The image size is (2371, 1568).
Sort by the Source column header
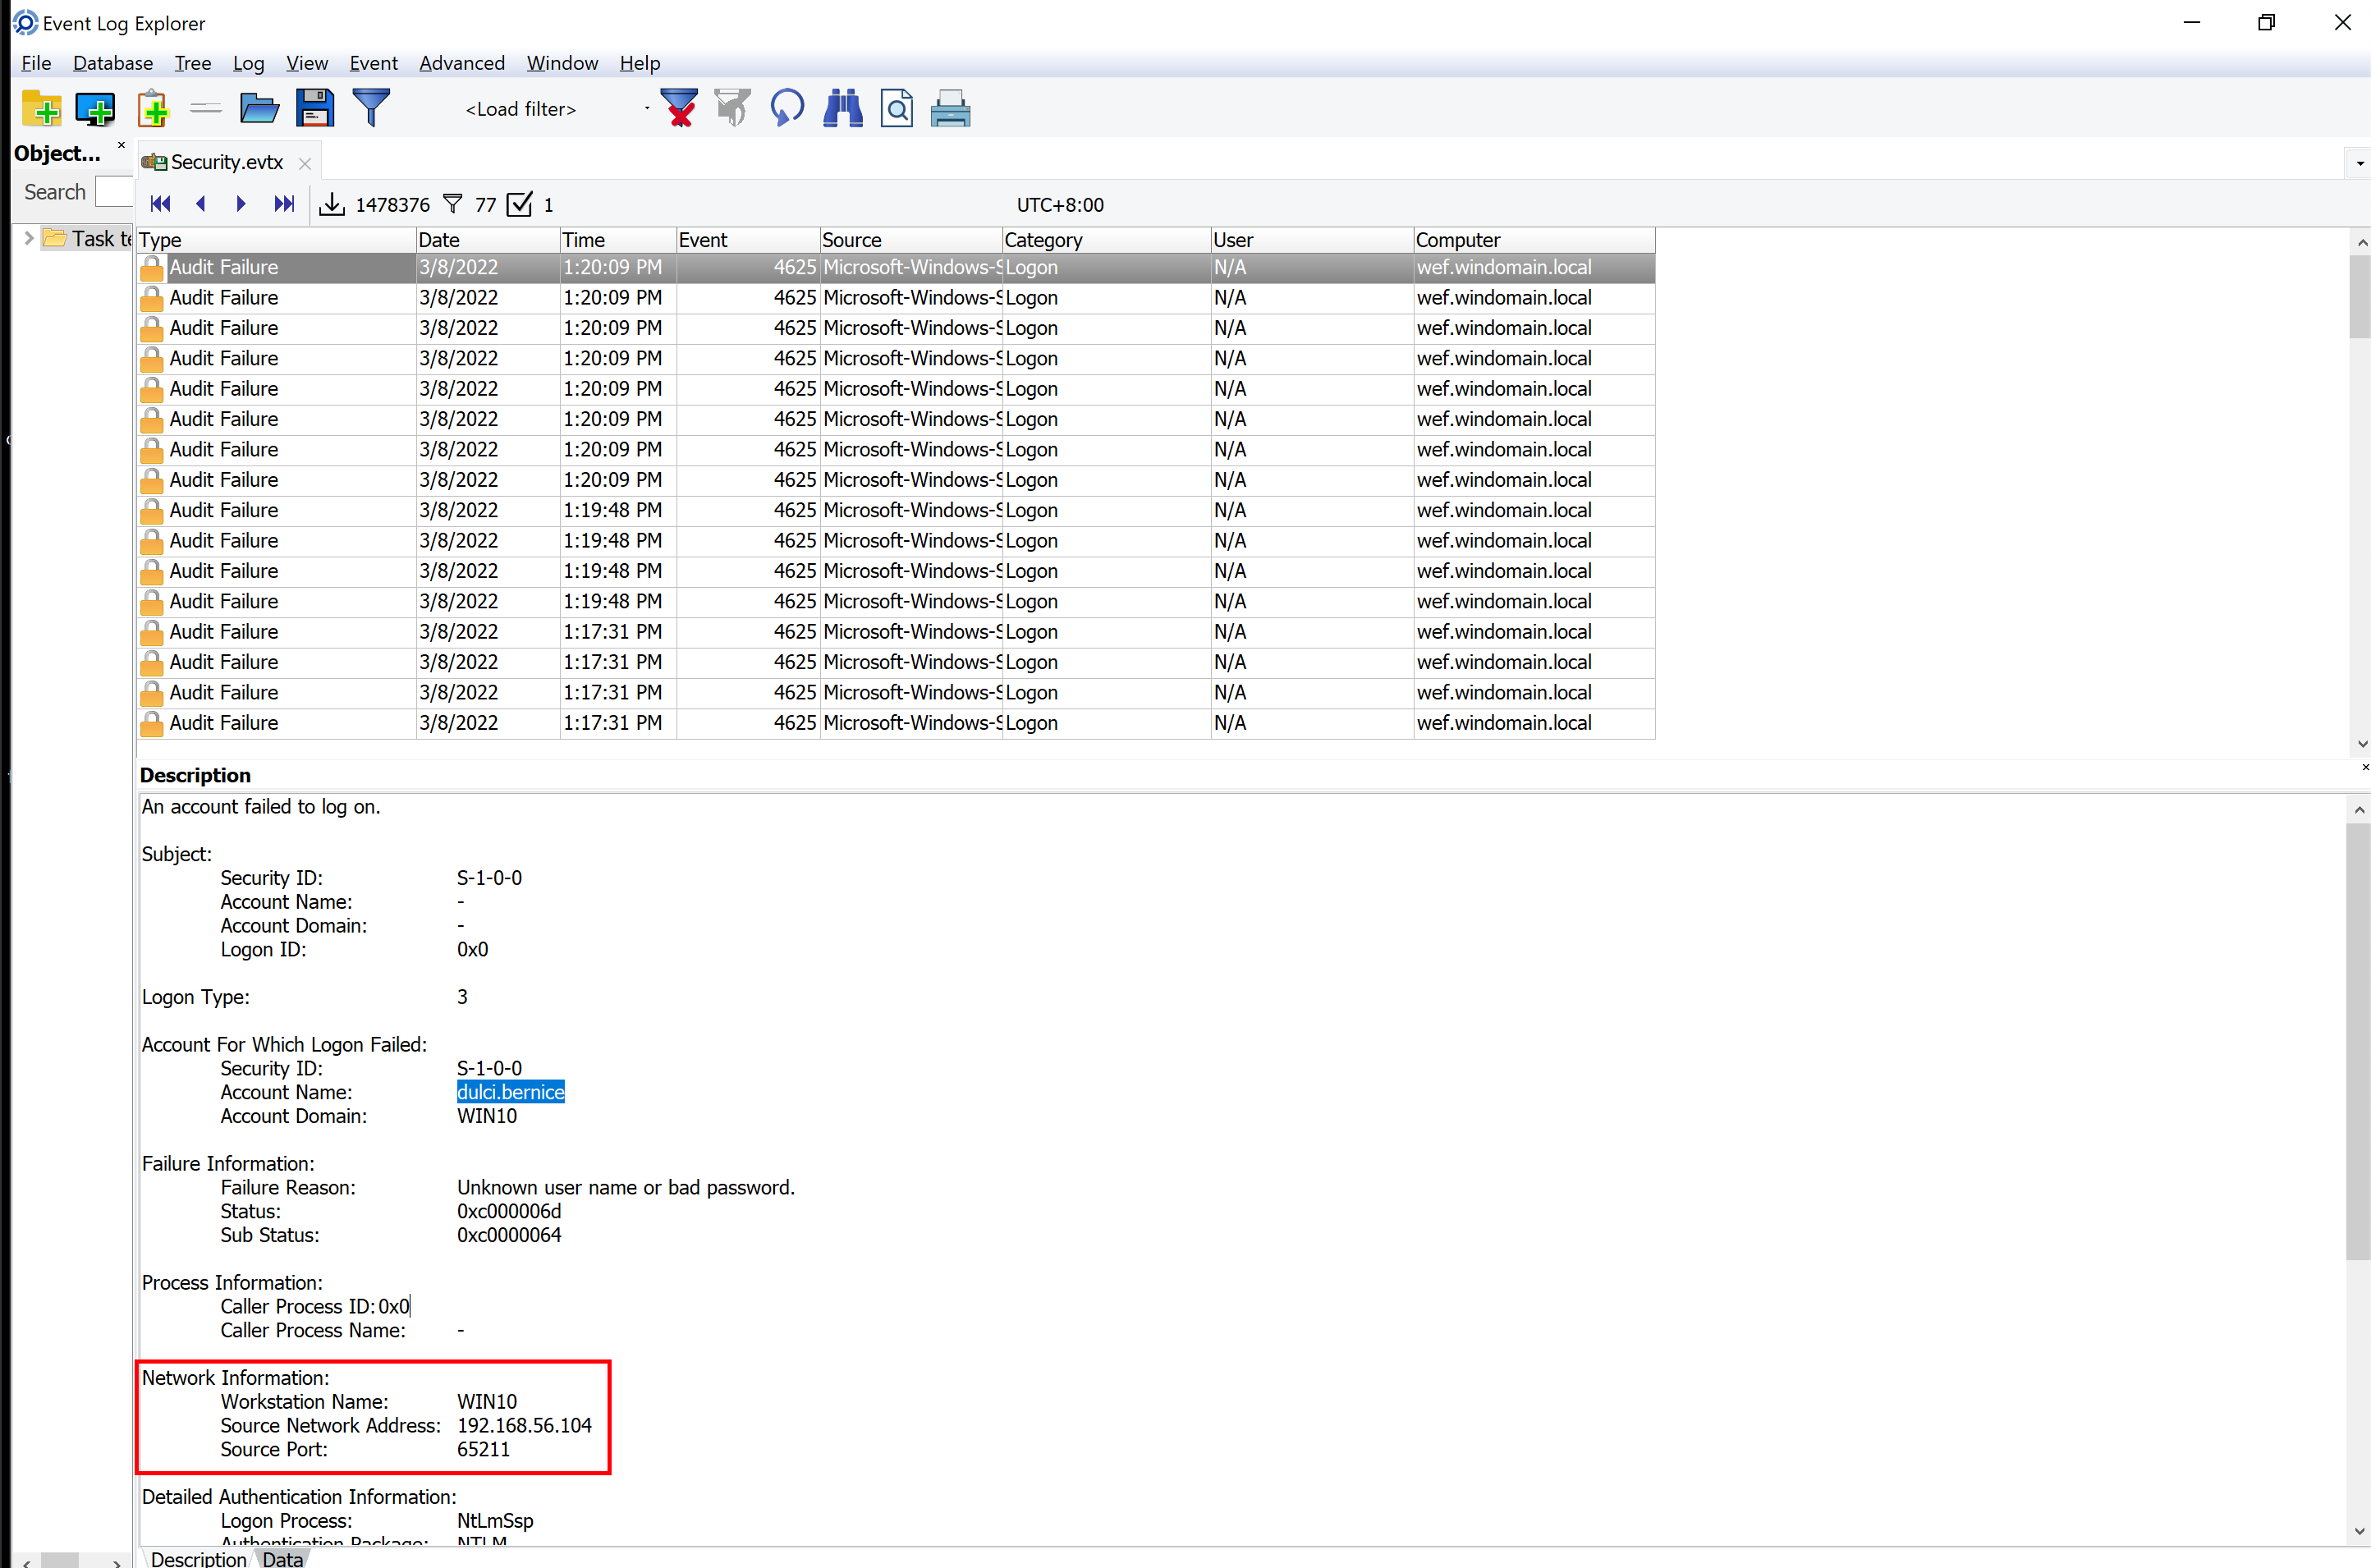click(911, 240)
